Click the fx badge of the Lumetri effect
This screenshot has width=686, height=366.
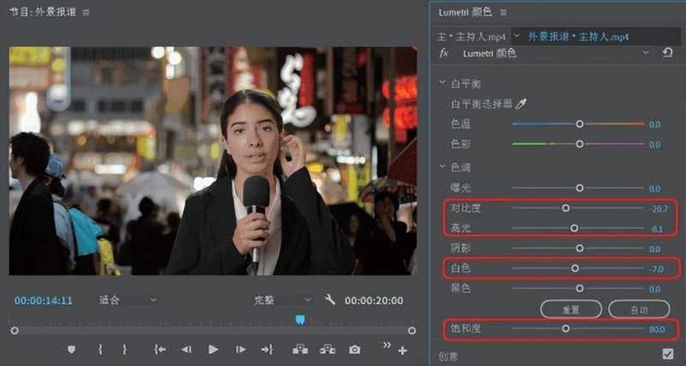click(443, 53)
